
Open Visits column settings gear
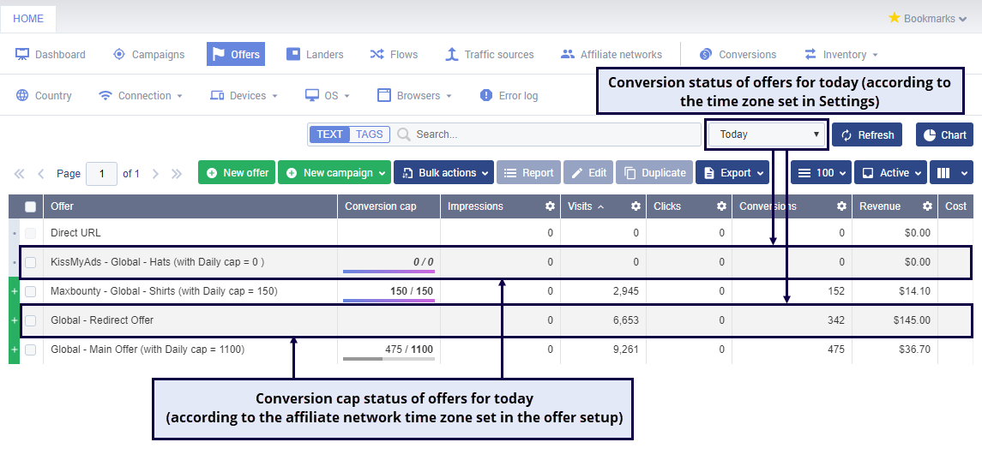pos(636,206)
